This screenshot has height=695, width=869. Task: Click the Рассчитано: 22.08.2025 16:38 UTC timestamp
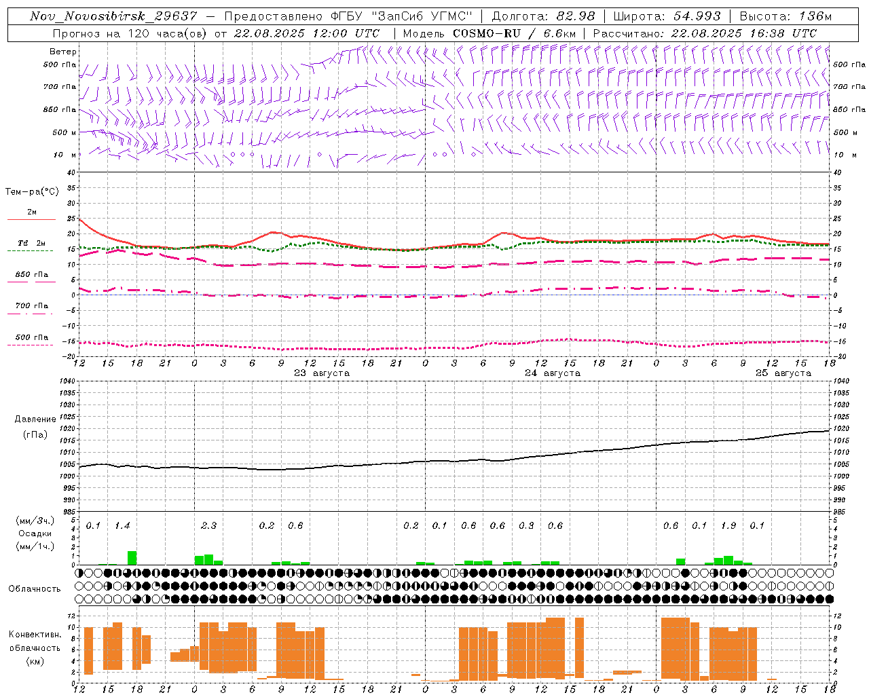click(x=705, y=33)
